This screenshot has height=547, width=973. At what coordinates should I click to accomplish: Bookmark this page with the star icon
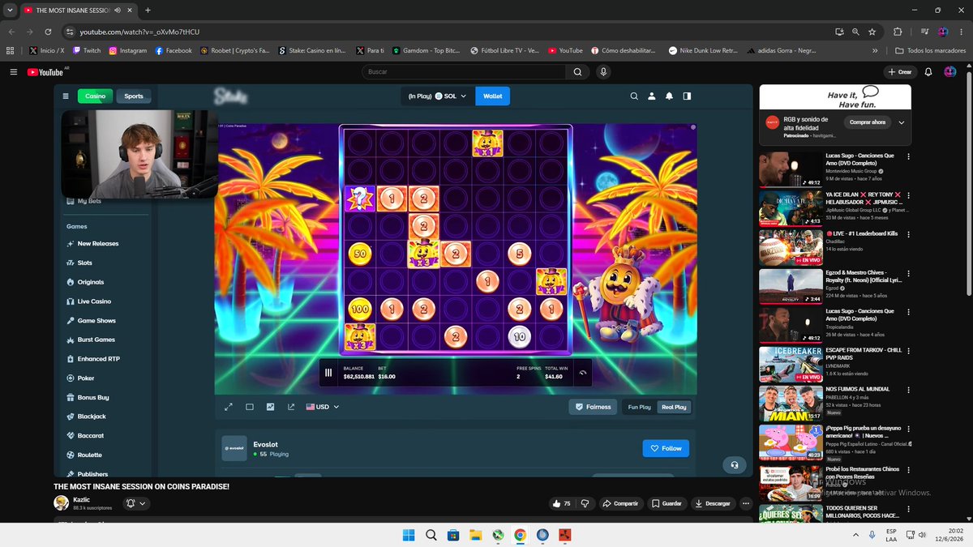point(872,32)
